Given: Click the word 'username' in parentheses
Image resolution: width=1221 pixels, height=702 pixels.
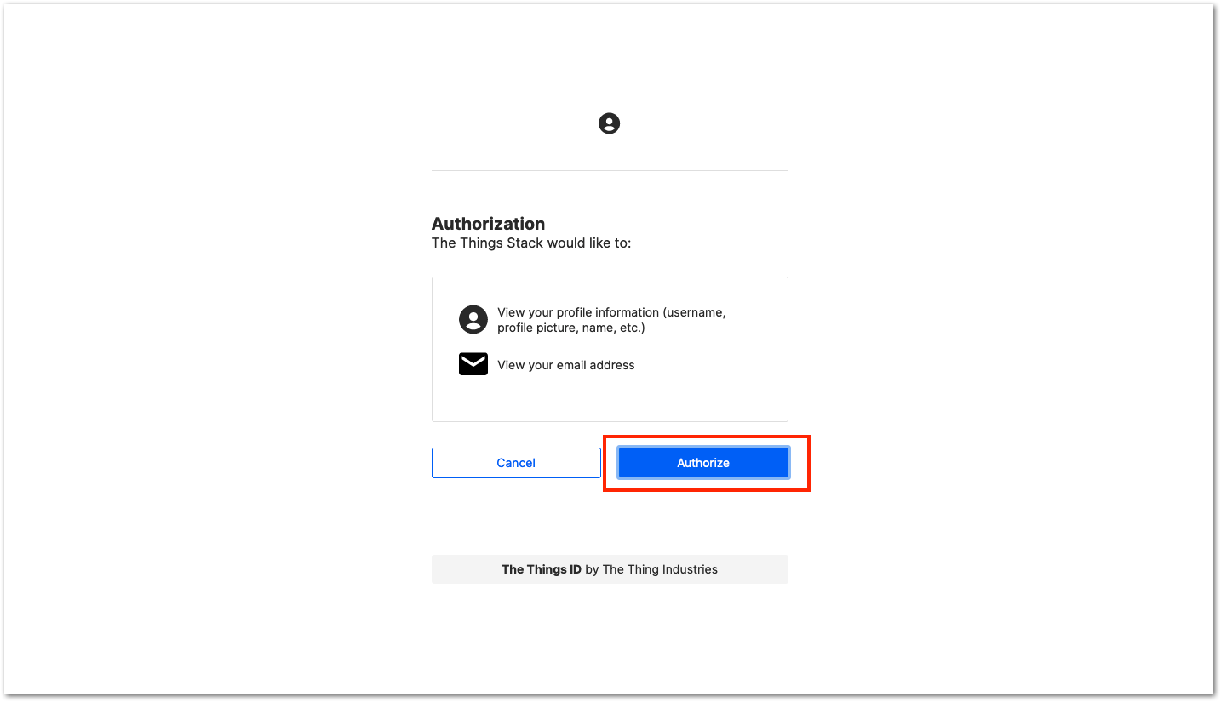Looking at the screenshot, I should [695, 312].
